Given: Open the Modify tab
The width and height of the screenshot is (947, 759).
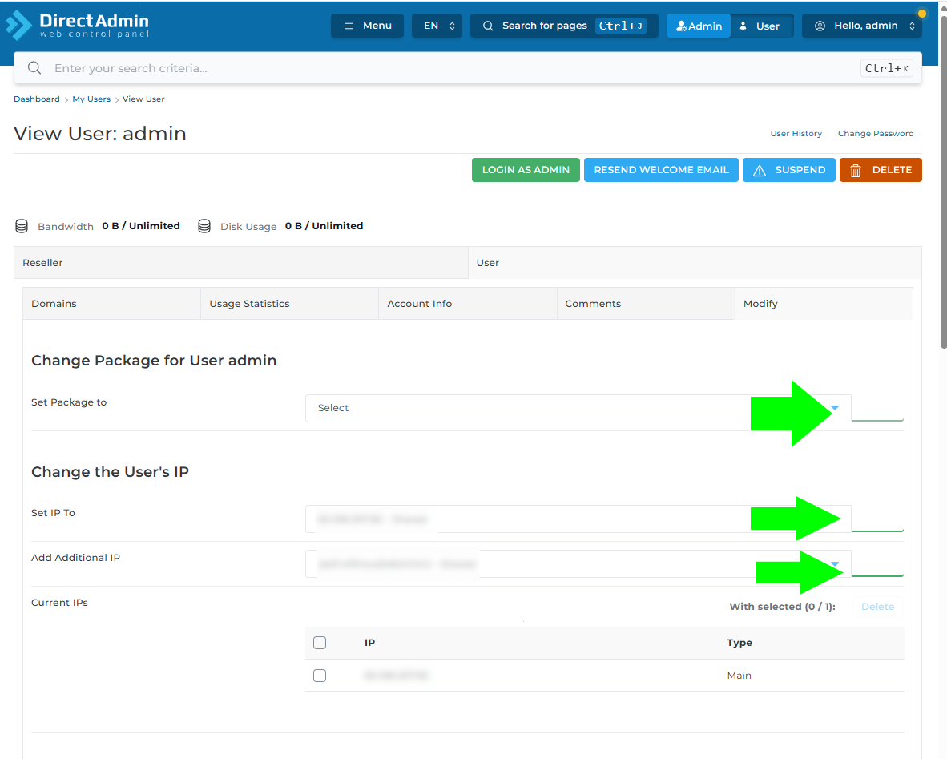Looking at the screenshot, I should (x=824, y=303).
